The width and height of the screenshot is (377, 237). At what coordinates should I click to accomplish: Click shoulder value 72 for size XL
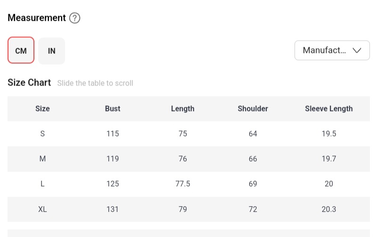(253, 209)
